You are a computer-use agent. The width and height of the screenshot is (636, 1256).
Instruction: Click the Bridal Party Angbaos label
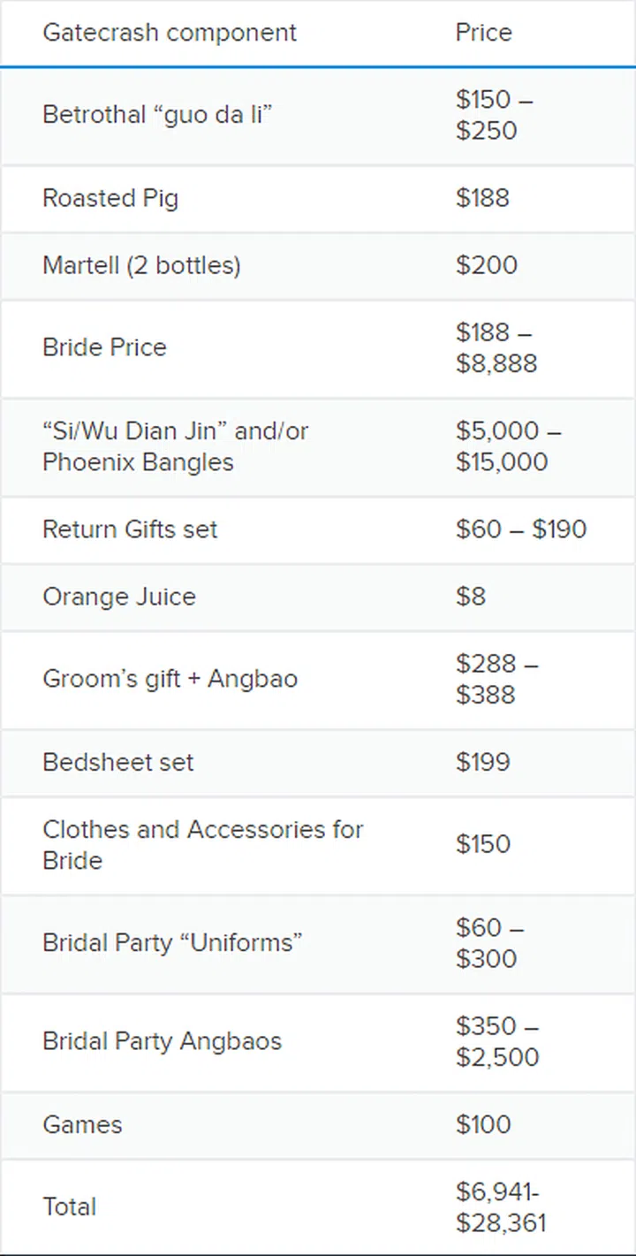162,1041
